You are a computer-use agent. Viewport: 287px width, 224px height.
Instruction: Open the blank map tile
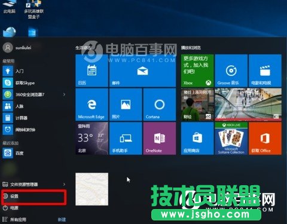click(x=92, y=189)
